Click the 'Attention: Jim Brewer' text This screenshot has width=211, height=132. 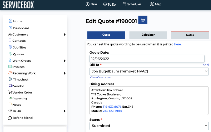pos(107,90)
